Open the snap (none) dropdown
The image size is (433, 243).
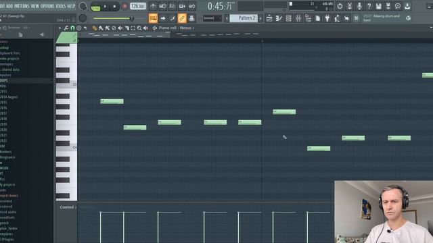pos(212,18)
